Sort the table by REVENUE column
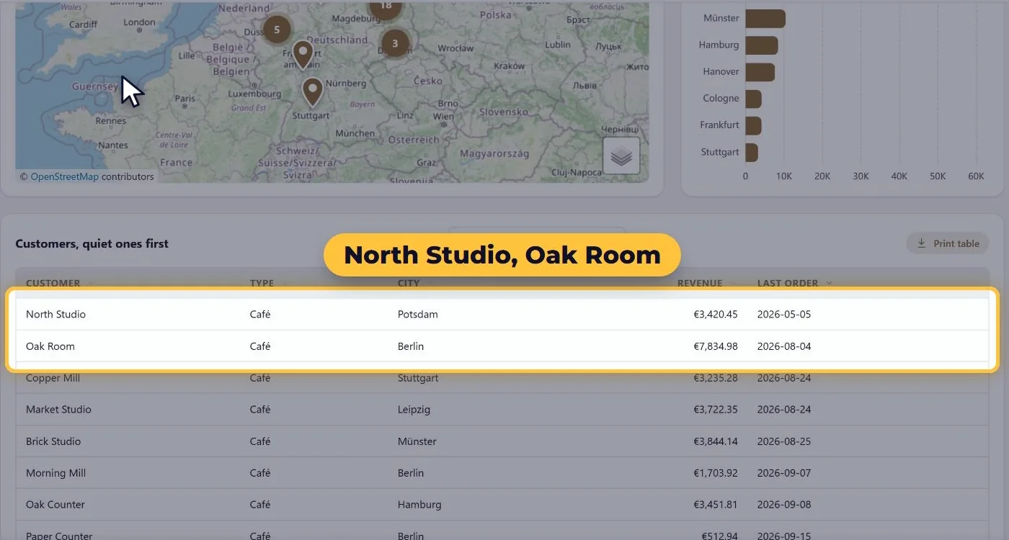The width and height of the screenshot is (1009, 540). 700,283
